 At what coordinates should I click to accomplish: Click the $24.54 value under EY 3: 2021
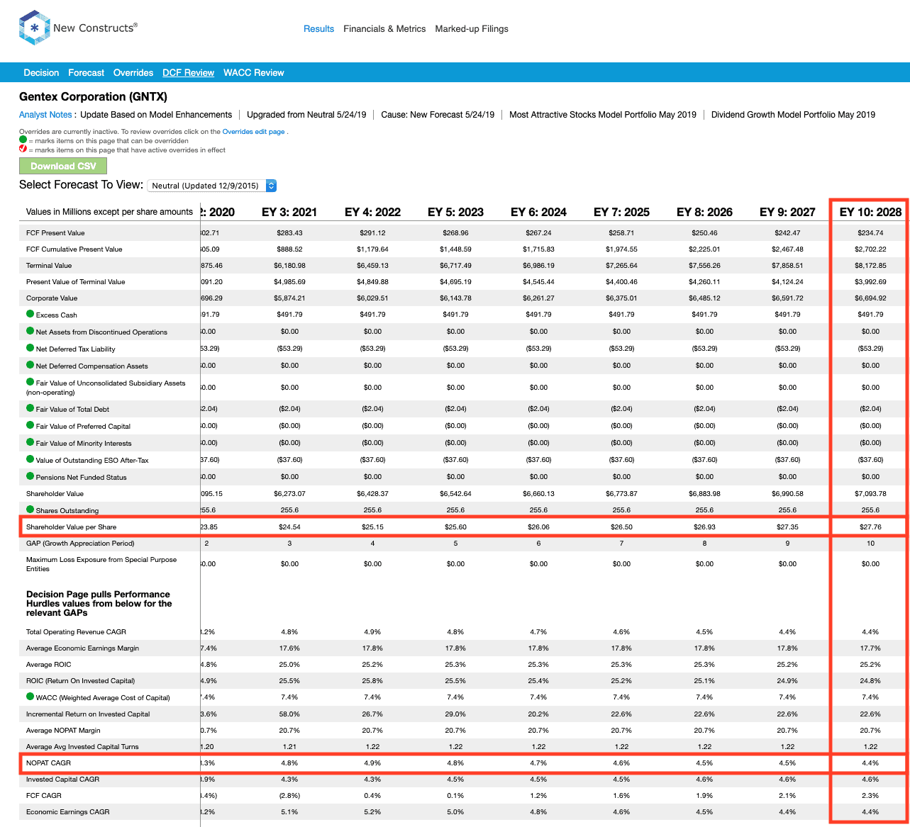pos(289,527)
